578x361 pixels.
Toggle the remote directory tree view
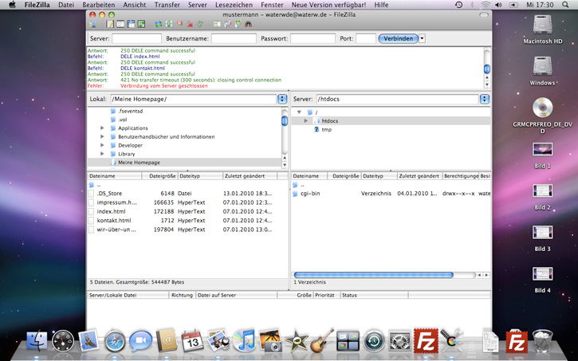coord(131,25)
